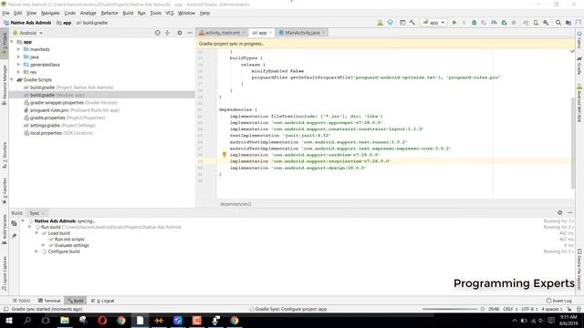The width and height of the screenshot is (584, 328).
Task: Collapse the app module tree node
Action: [12, 42]
